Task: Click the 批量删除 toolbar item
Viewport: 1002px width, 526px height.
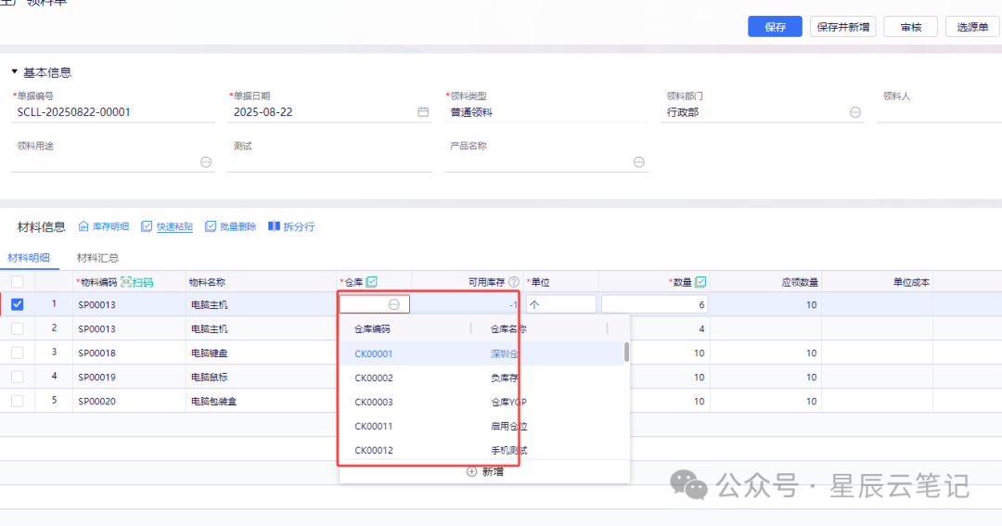Action: 231,227
